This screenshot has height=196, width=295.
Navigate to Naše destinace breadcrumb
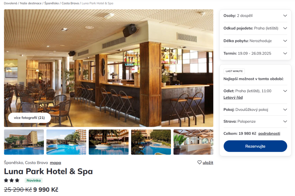[31, 3]
